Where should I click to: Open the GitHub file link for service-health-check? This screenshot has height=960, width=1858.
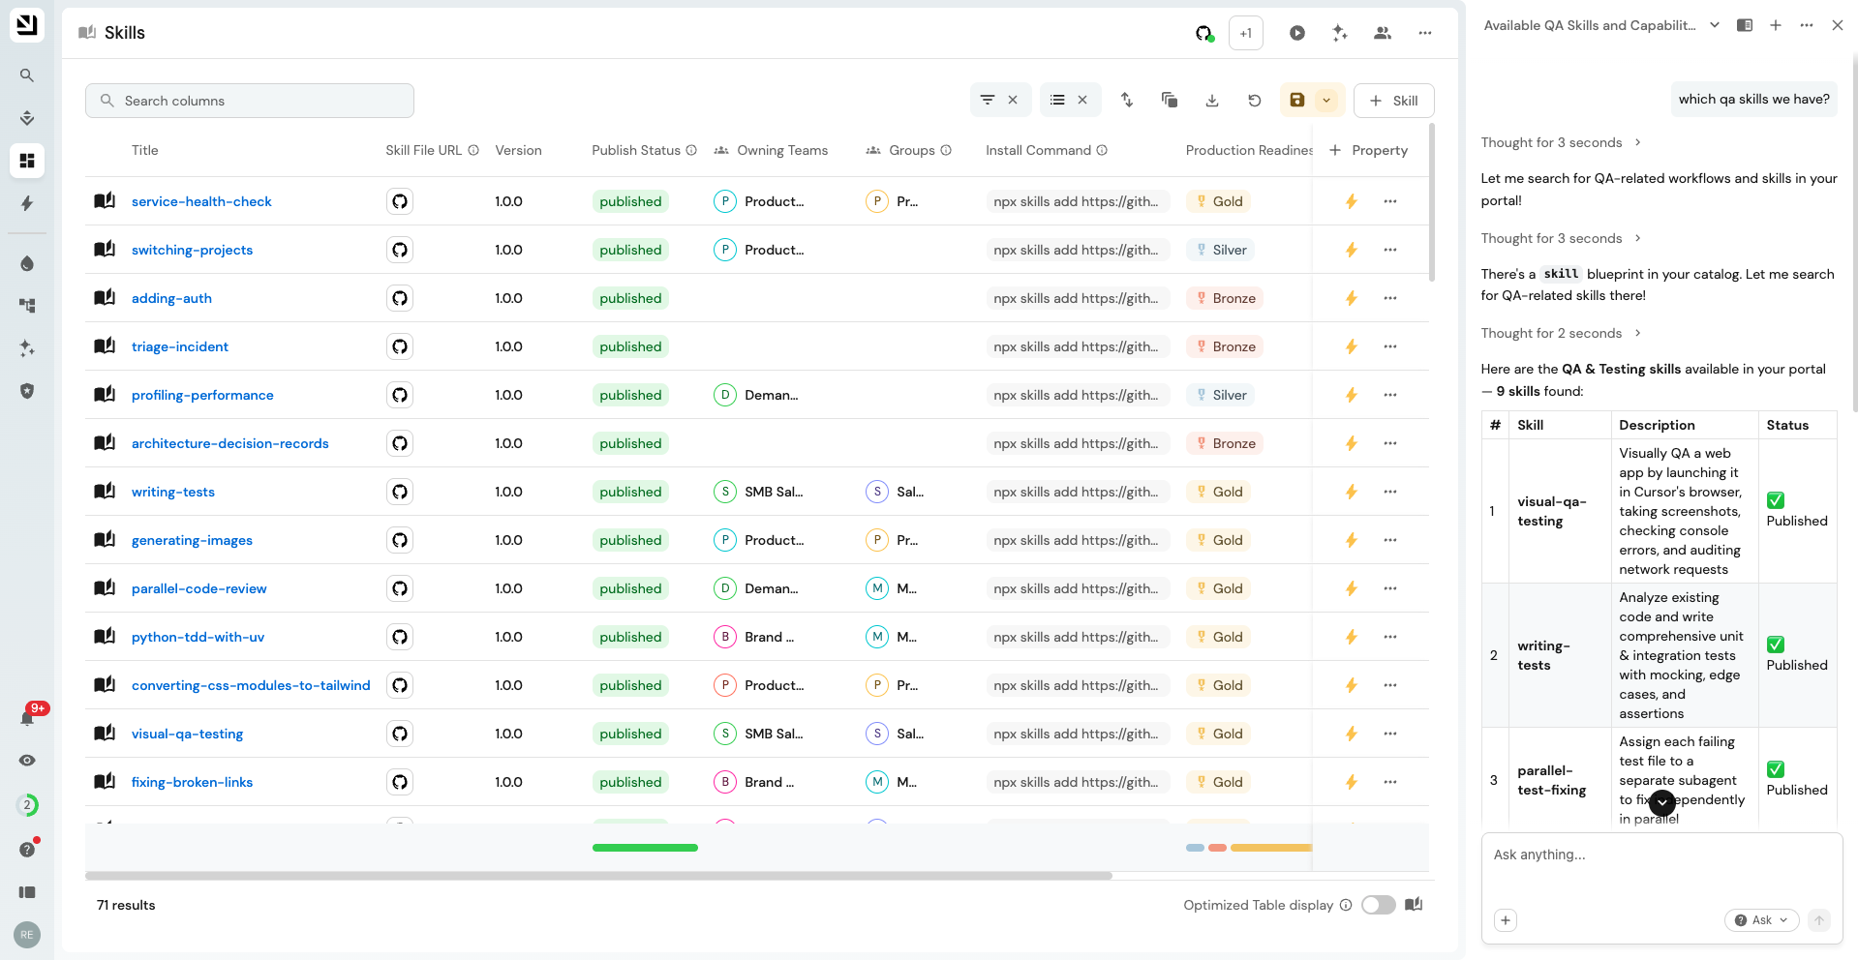pyautogui.click(x=400, y=201)
